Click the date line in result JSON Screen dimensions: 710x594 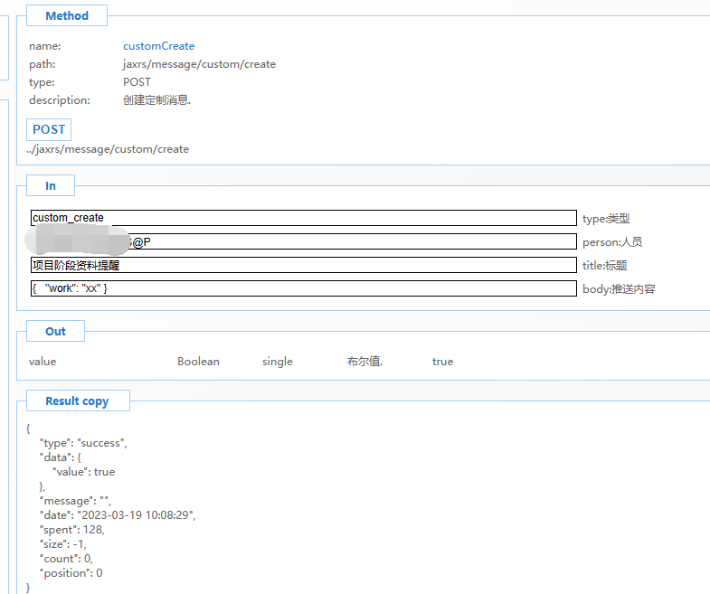[x=118, y=514]
